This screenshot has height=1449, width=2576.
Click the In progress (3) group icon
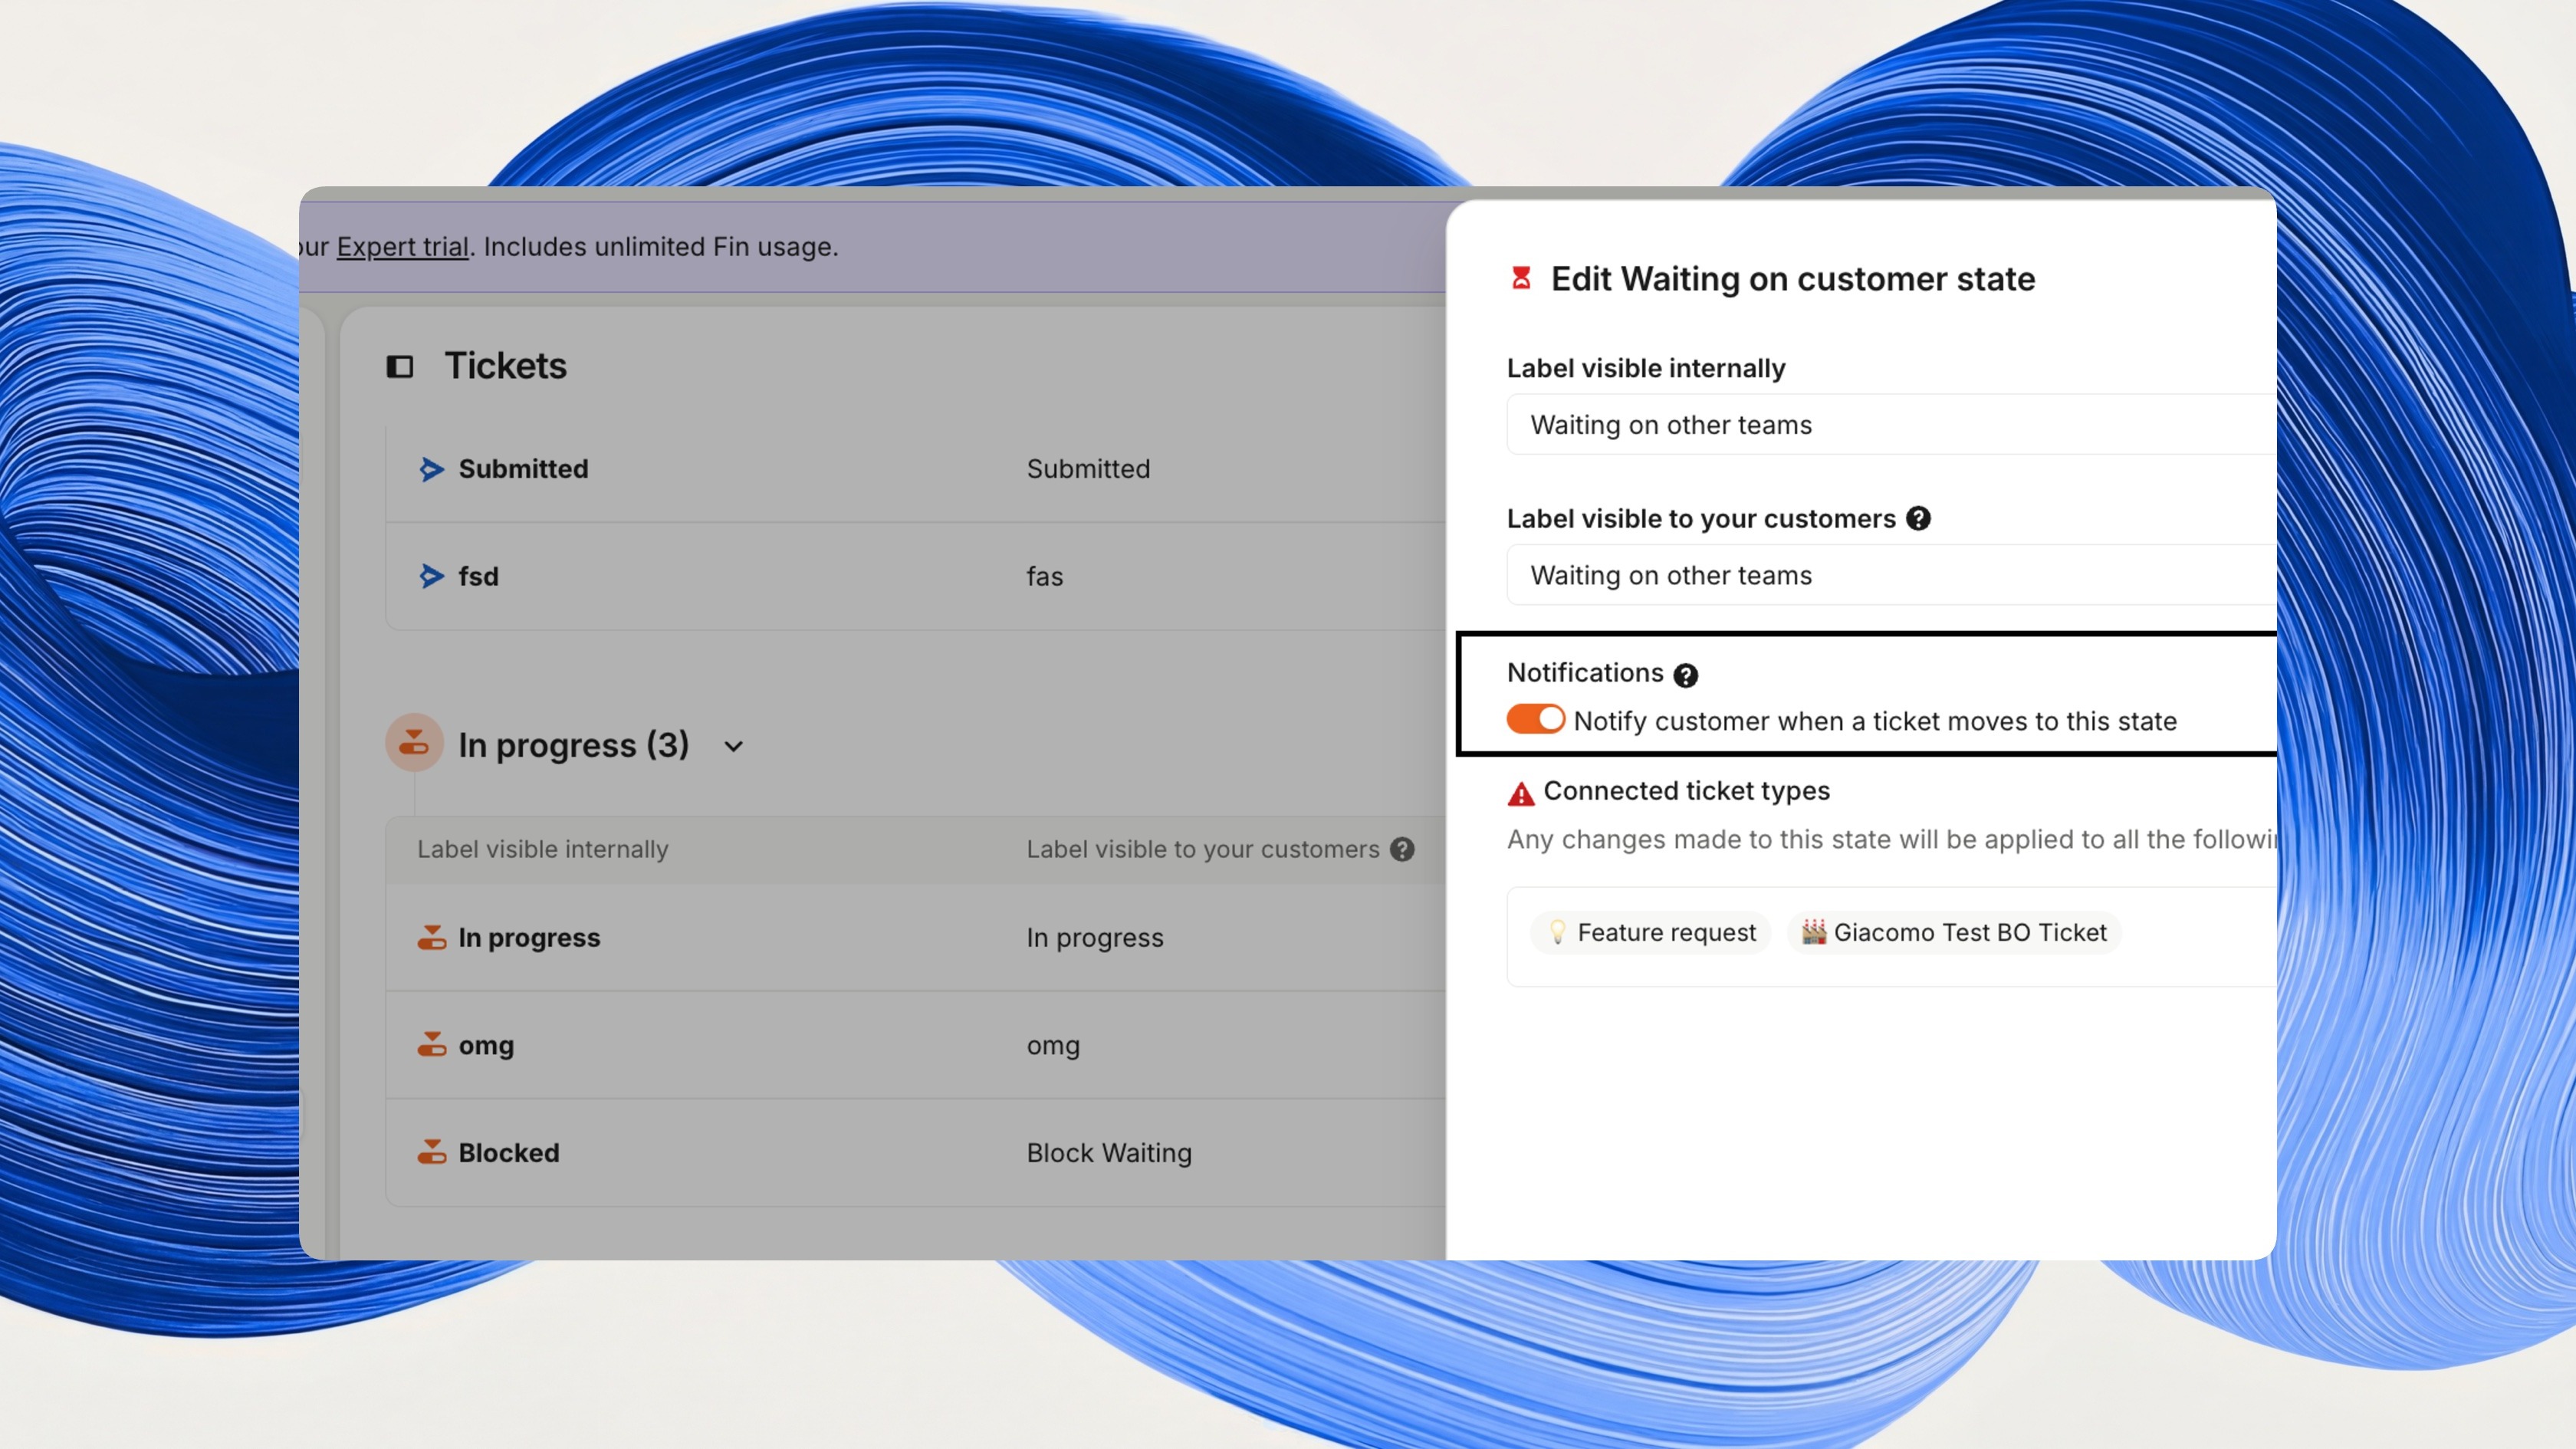(414, 742)
